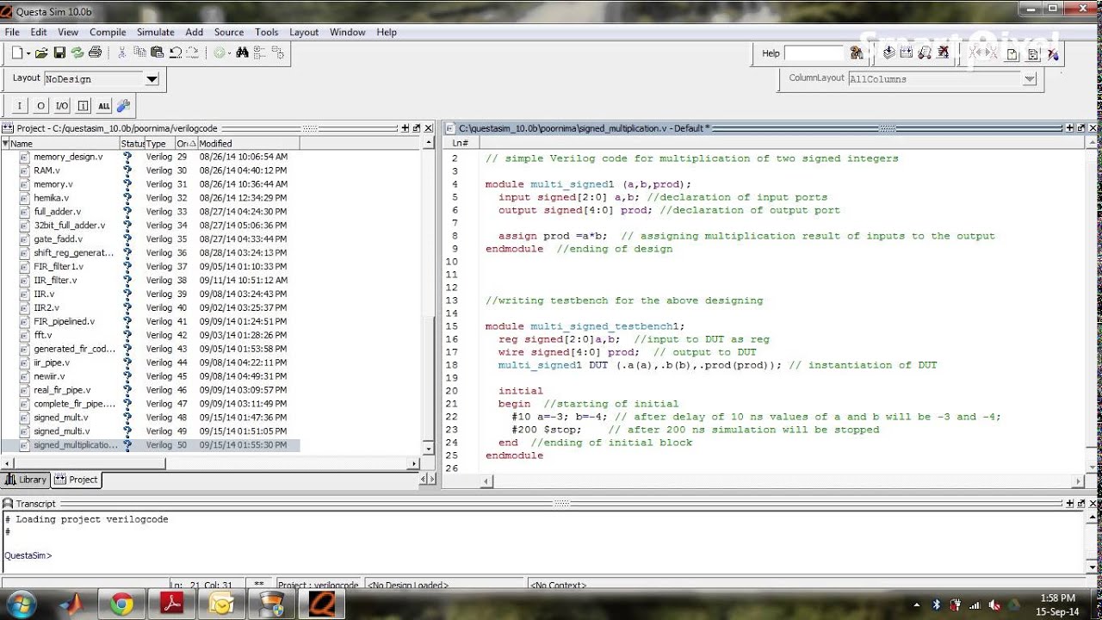Toggle the I (inputs) filter button

click(x=20, y=106)
